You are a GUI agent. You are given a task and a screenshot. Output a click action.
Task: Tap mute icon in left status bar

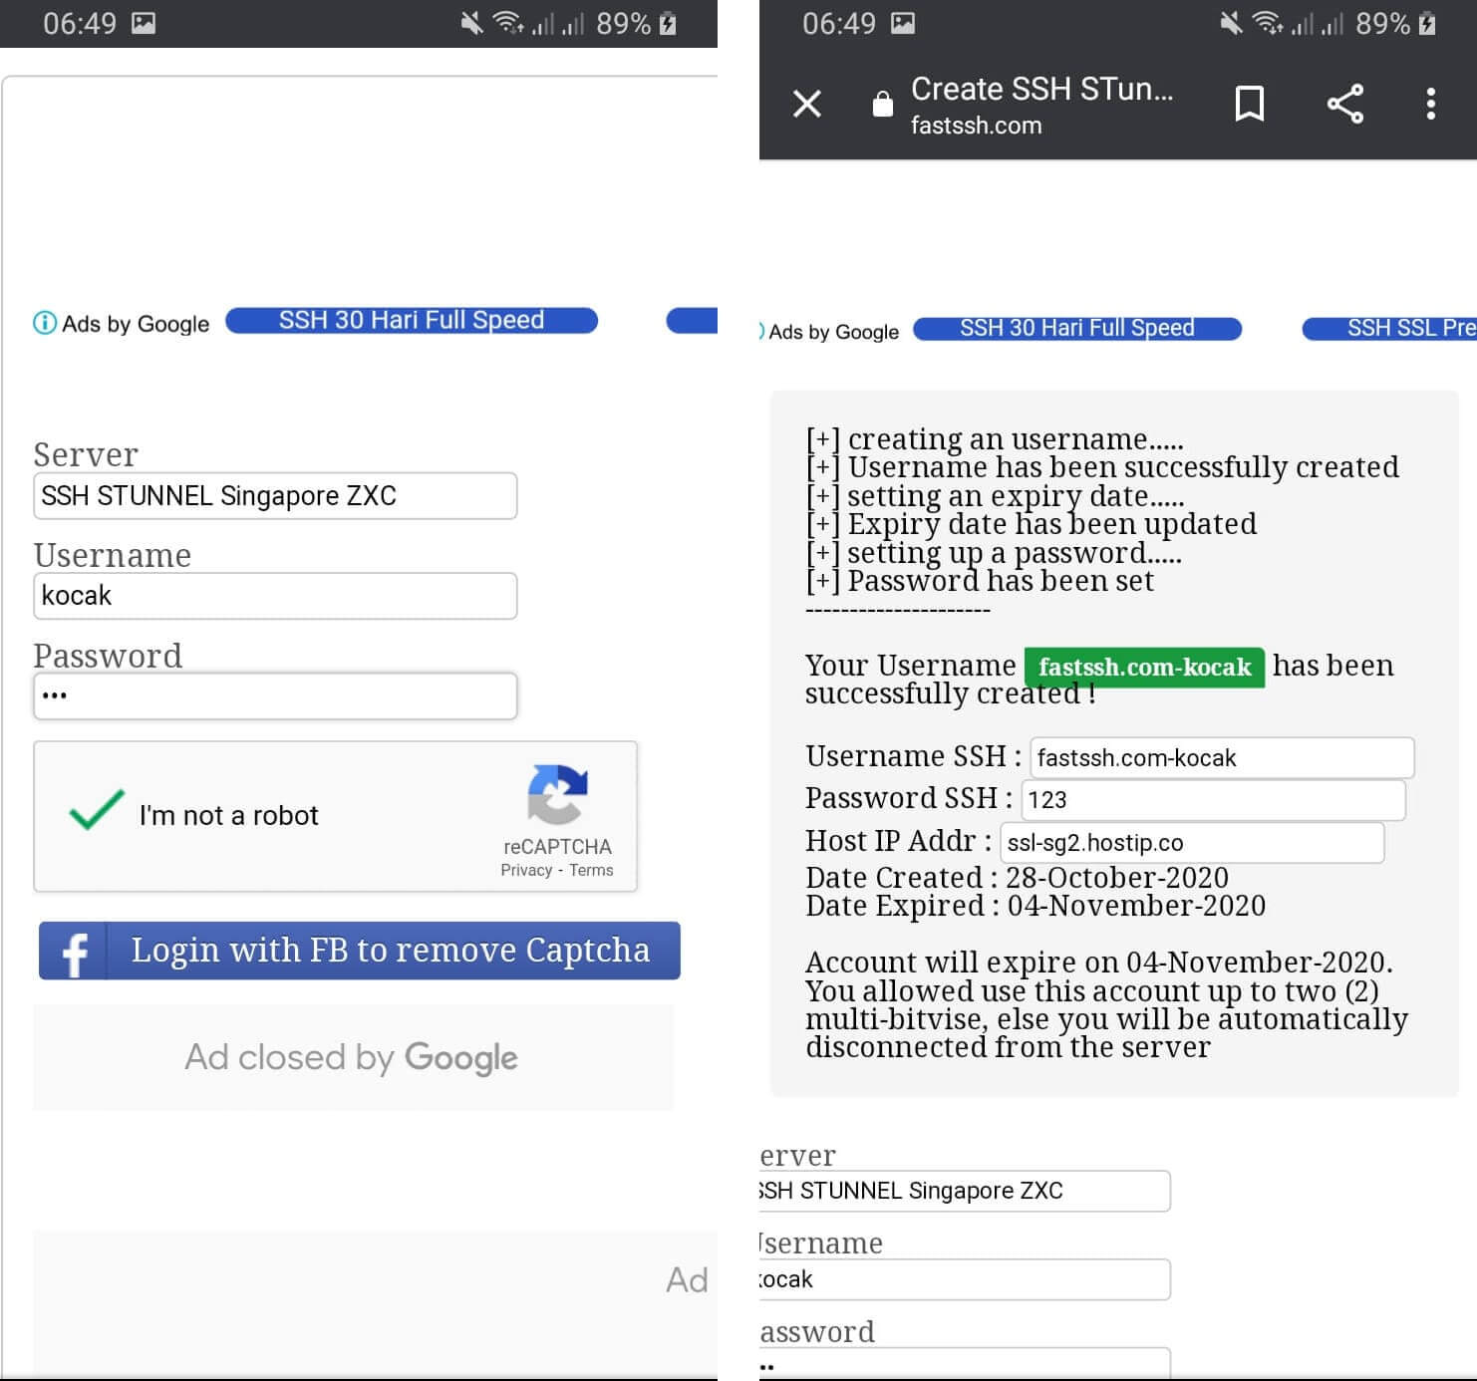[471, 23]
